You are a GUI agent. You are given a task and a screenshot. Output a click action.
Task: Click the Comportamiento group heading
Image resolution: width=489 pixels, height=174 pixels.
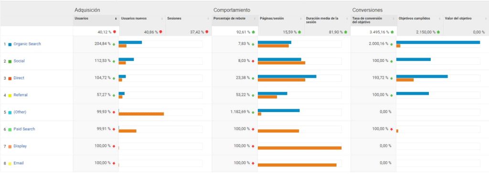[232, 10]
